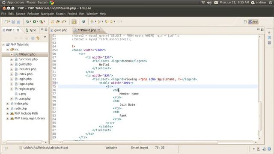This screenshot has height=154, width=274.
Task: Toggle code folding marker at line 65
Action: [x=57, y=50]
